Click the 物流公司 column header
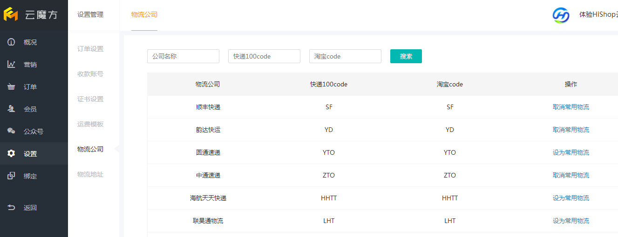The image size is (618, 237). pos(208,84)
